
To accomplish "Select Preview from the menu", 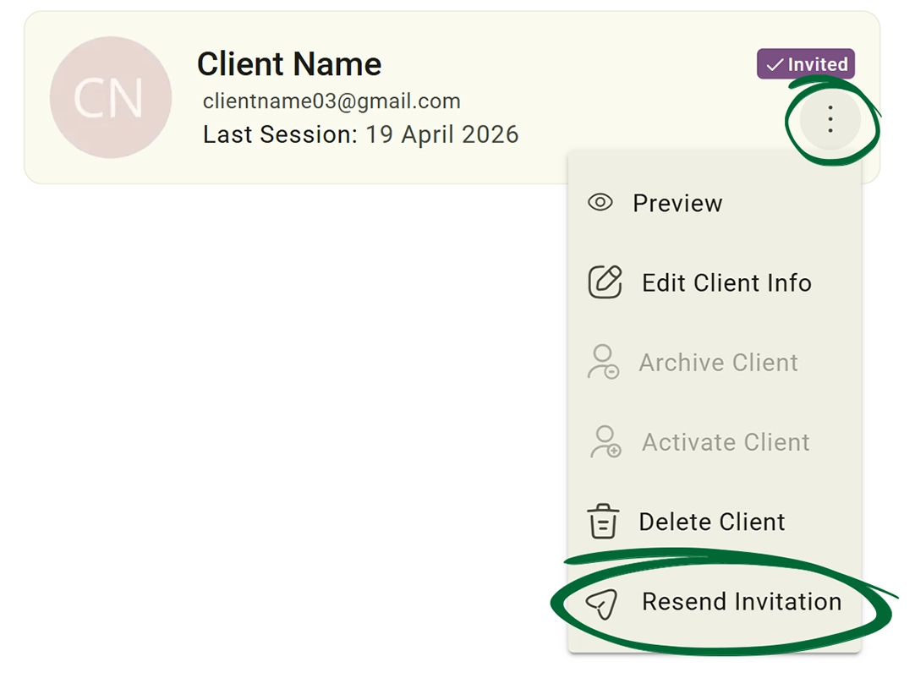I will 715,203.
